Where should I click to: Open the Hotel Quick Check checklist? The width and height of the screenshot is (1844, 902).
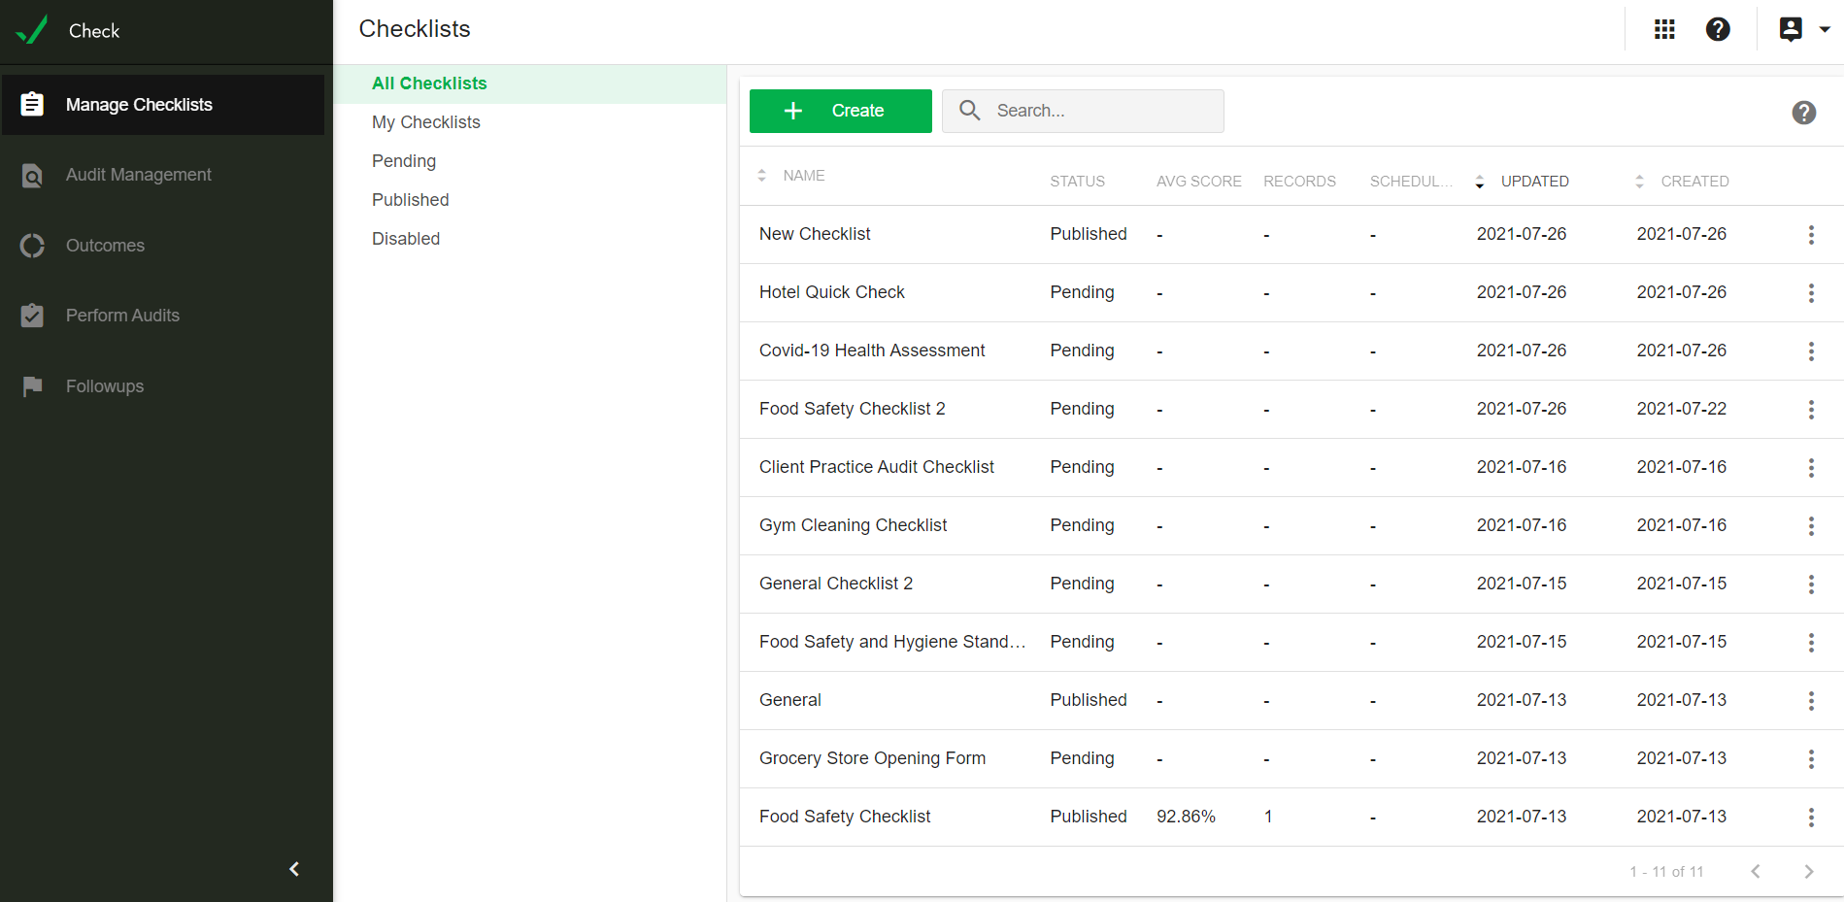(x=832, y=292)
